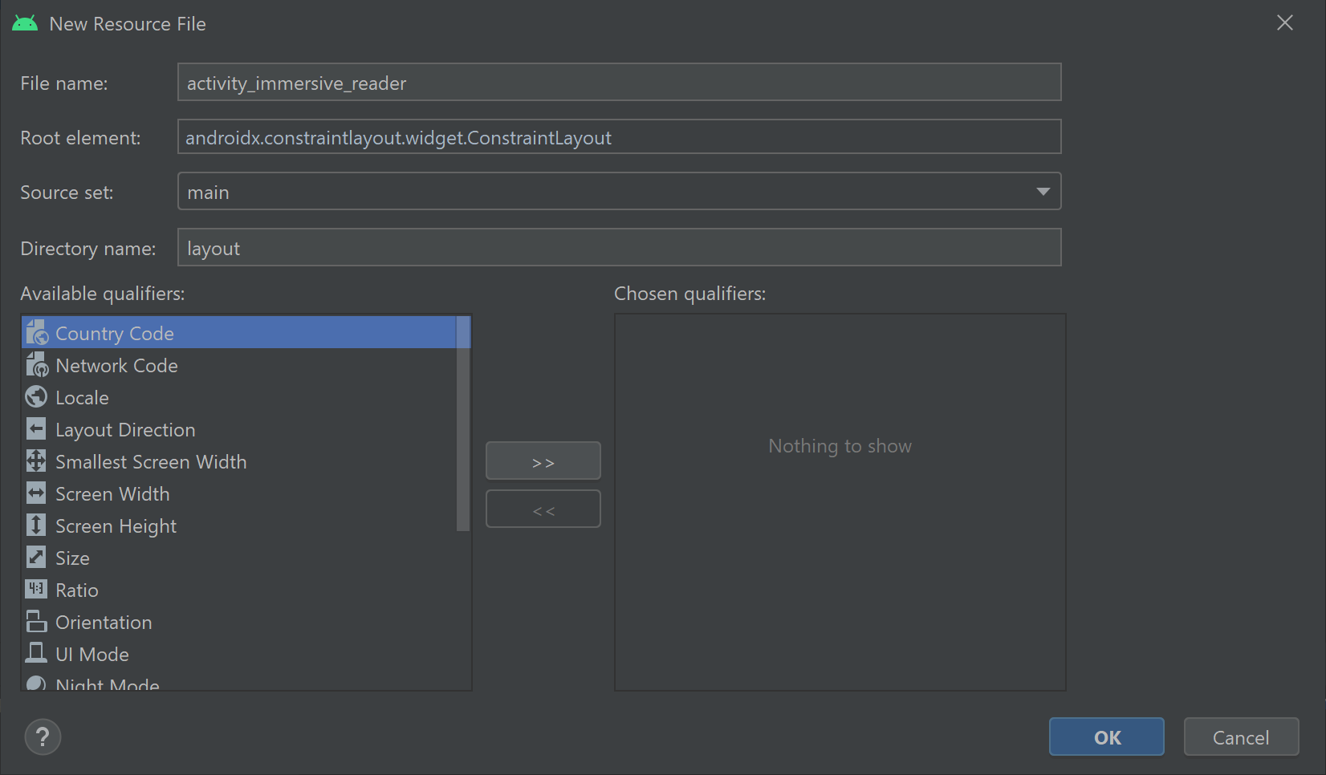1326x775 pixels.
Task: Select the UI Mode qualifier icon
Action: [36, 653]
